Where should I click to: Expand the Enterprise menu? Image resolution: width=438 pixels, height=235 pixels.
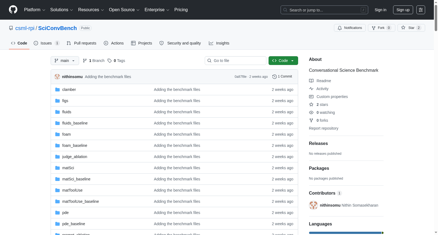click(x=157, y=10)
